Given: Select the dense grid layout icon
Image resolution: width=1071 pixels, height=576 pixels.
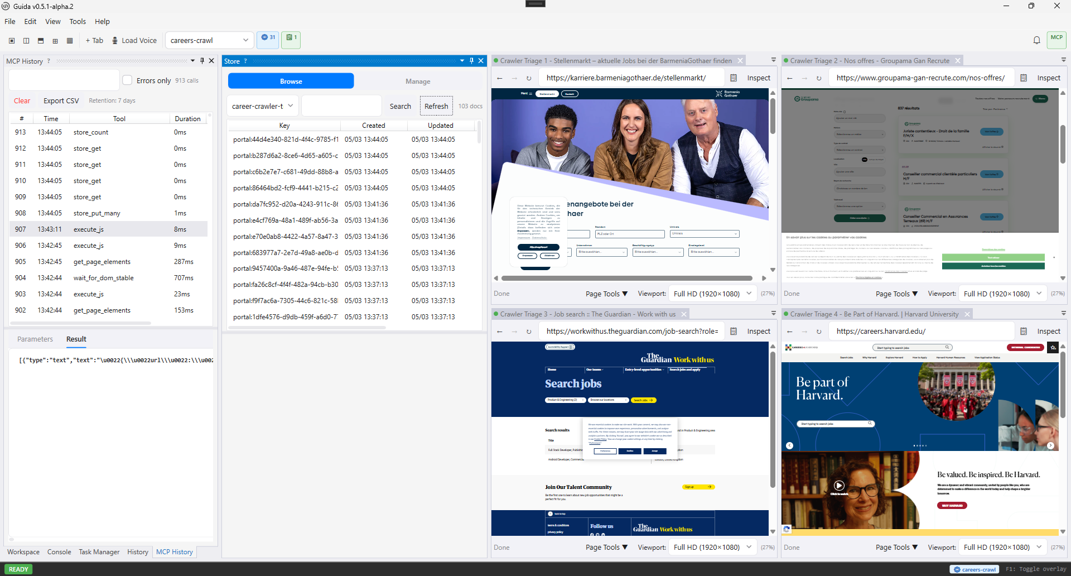Looking at the screenshot, I should (x=70, y=40).
